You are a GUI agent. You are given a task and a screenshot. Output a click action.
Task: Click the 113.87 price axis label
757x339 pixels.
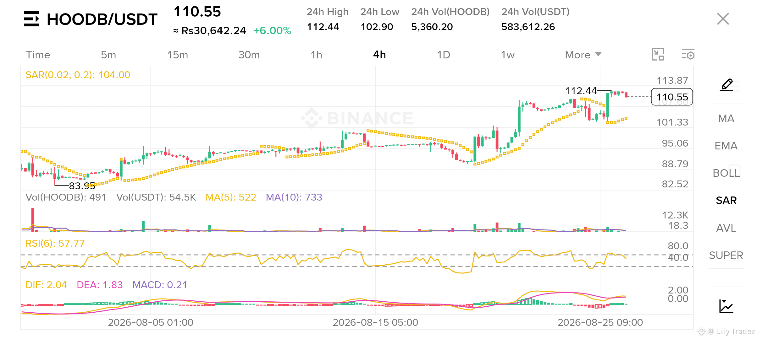tap(672, 80)
